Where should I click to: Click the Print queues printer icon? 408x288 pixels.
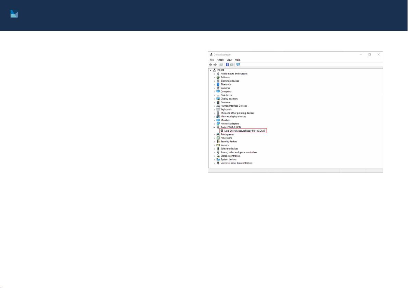(x=218, y=134)
